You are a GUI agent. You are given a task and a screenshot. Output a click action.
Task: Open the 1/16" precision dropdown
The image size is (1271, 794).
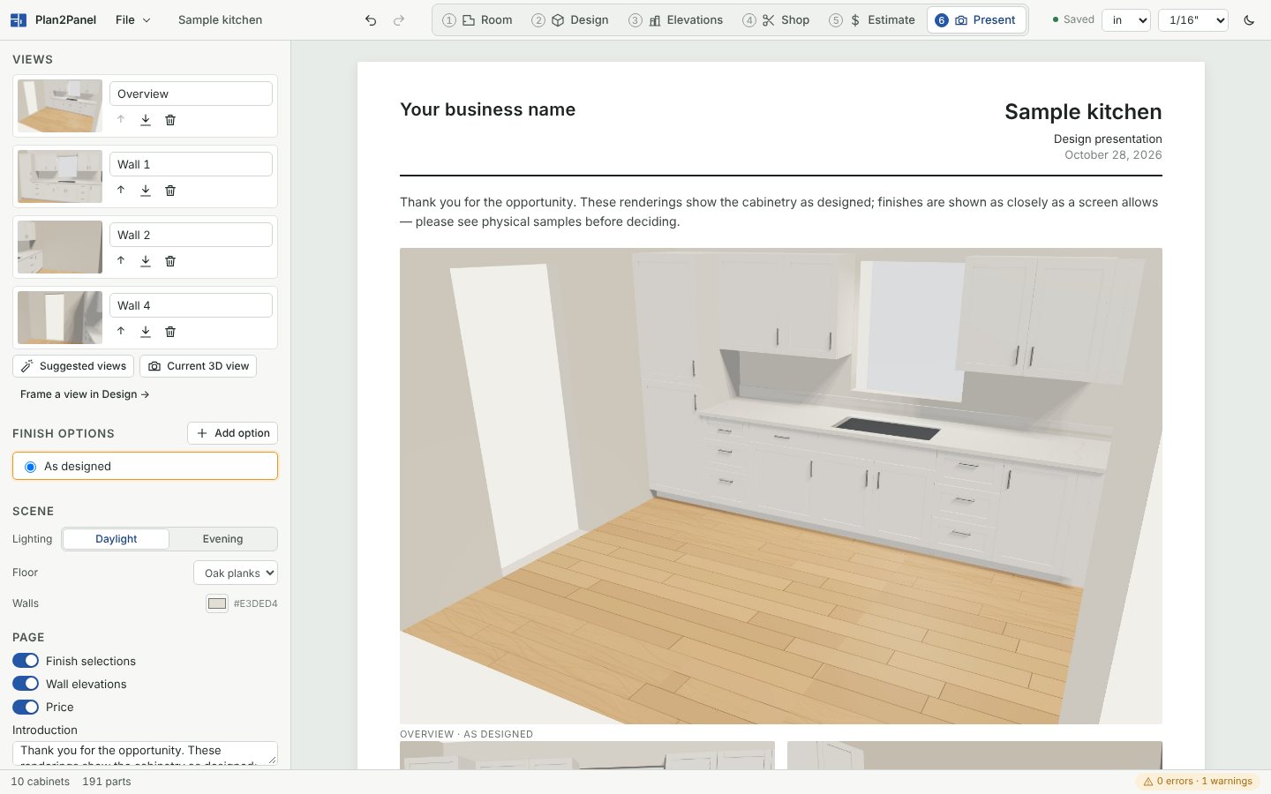[x=1193, y=20]
